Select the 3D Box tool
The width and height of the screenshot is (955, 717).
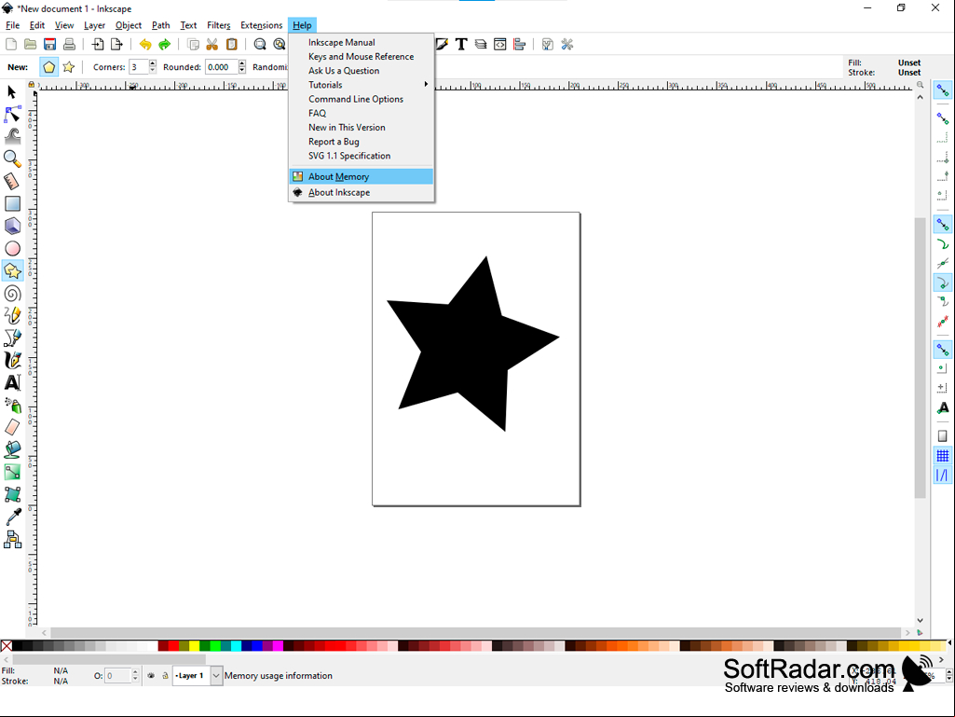click(12, 227)
